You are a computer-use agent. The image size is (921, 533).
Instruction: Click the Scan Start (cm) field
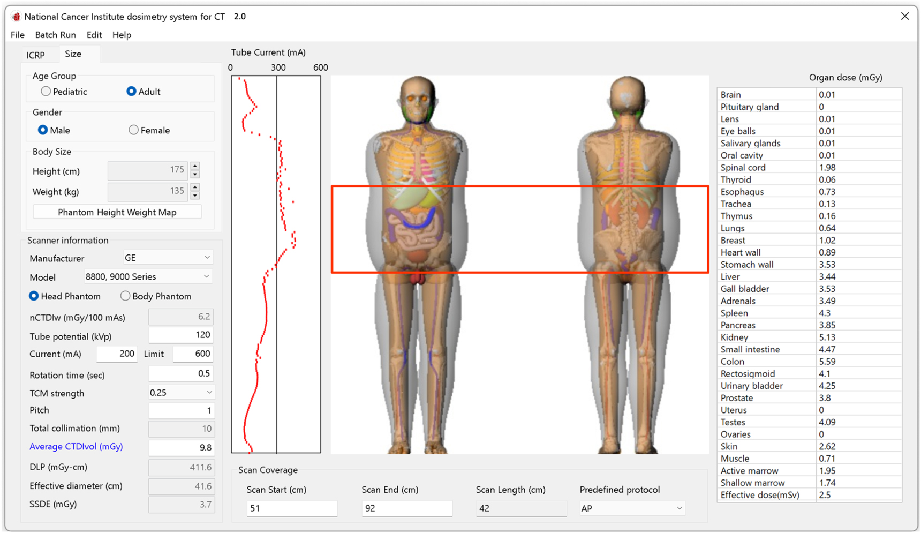tap(292, 508)
